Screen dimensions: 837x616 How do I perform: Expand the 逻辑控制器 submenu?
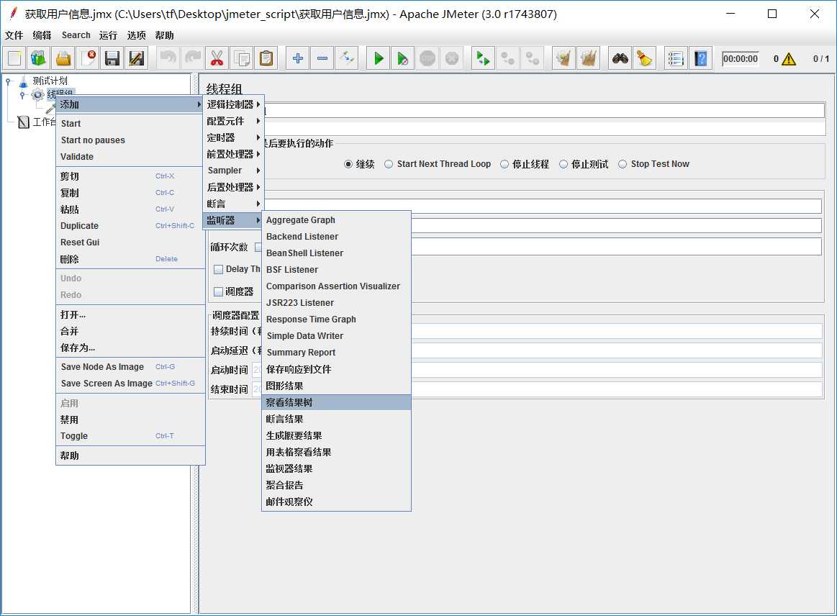(232, 104)
